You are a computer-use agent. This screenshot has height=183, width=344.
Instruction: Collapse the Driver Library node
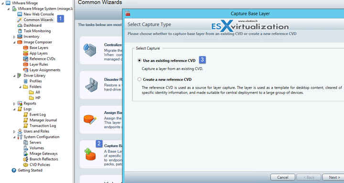(x=14, y=76)
